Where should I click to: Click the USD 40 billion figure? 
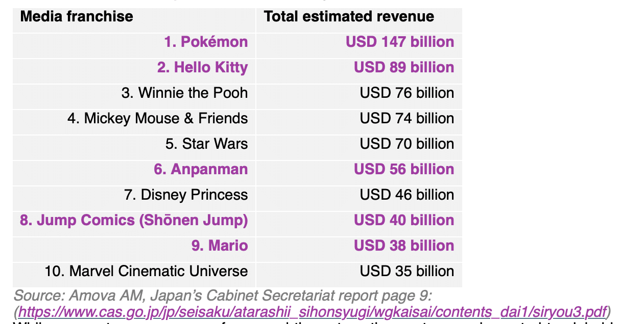pyautogui.click(x=404, y=220)
